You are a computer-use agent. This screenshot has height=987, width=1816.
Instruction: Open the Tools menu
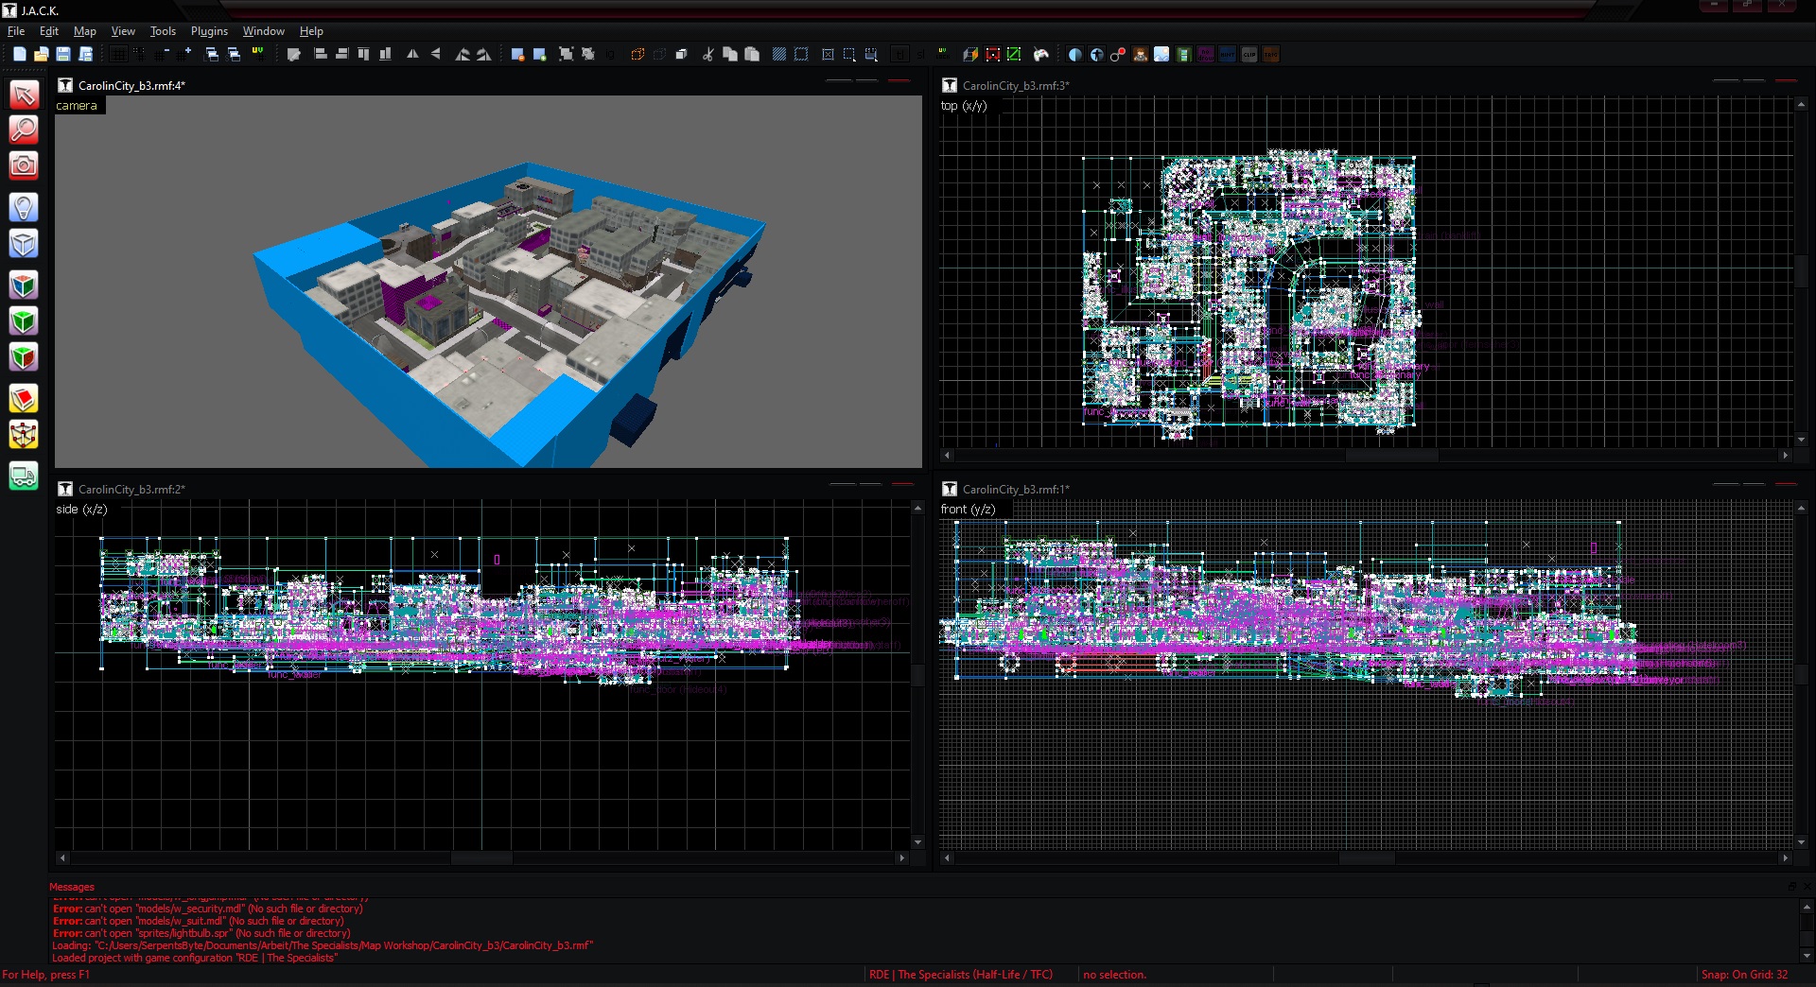(163, 31)
